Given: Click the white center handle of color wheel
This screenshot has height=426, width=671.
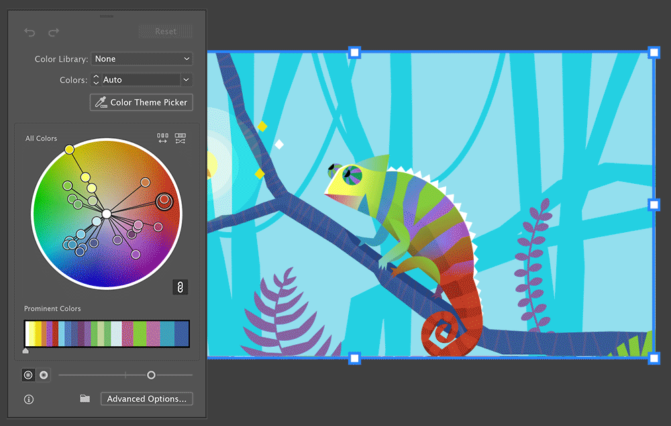Looking at the screenshot, I should click(105, 213).
